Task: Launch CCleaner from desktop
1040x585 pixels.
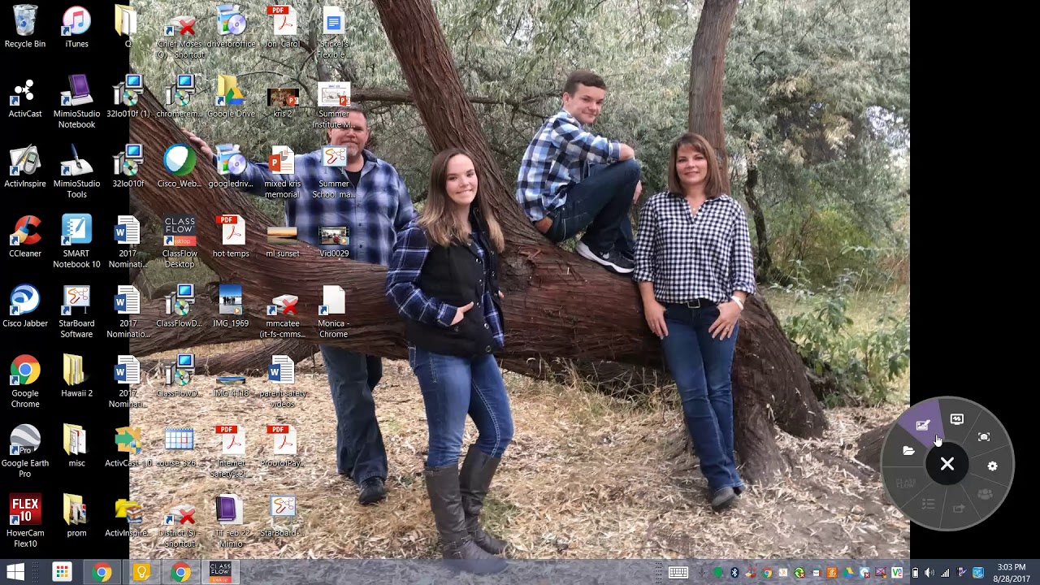Action: tap(25, 237)
